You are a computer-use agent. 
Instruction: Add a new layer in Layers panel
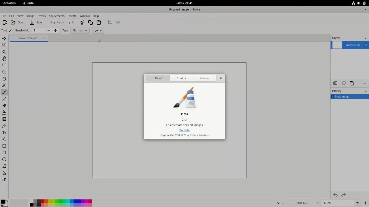pos(335,83)
